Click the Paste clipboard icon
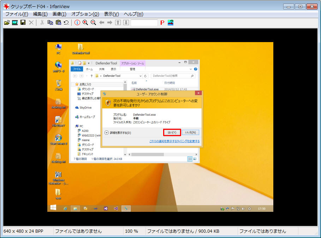 pos(58,23)
